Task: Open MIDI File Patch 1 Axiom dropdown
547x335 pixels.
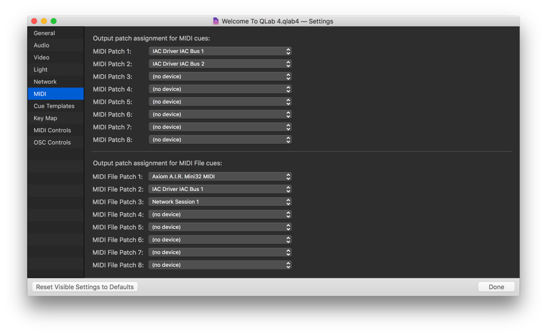Action: click(220, 177)
